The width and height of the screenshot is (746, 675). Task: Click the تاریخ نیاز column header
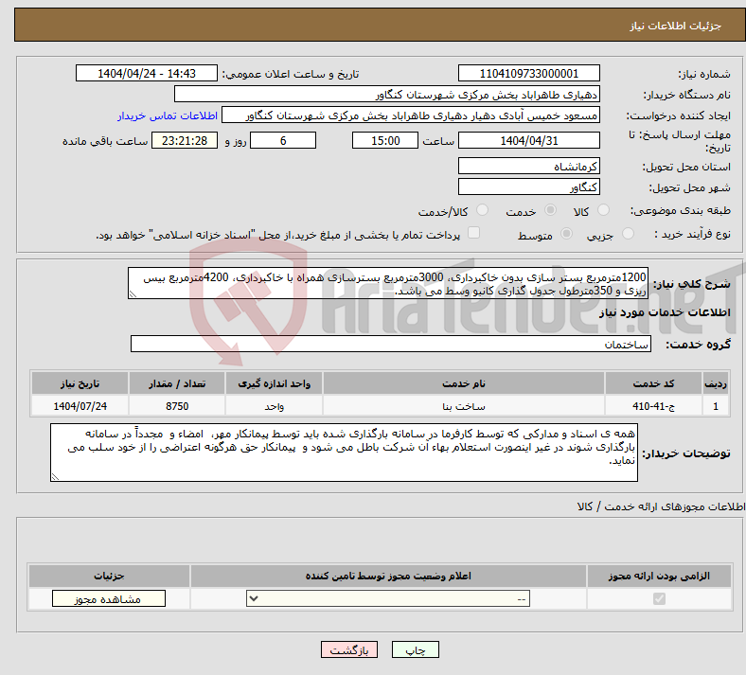click(80, 383)
